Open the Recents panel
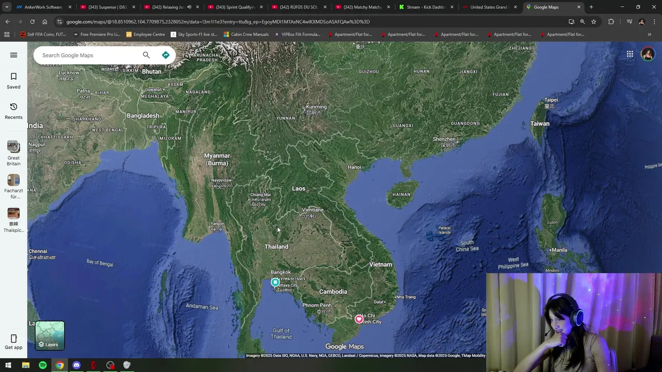Screen dimensions: 662x372 (13, 111)
